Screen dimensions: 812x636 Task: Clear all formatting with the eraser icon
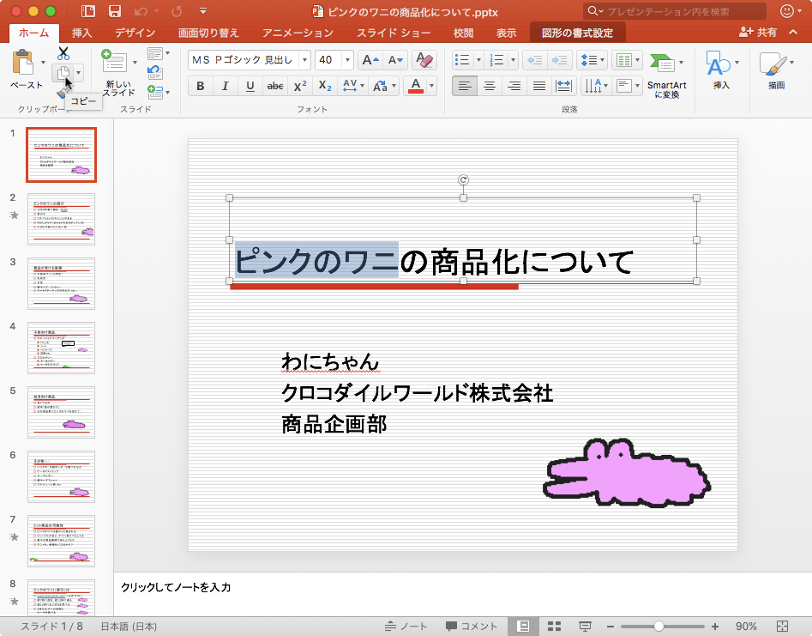[424, 60]
